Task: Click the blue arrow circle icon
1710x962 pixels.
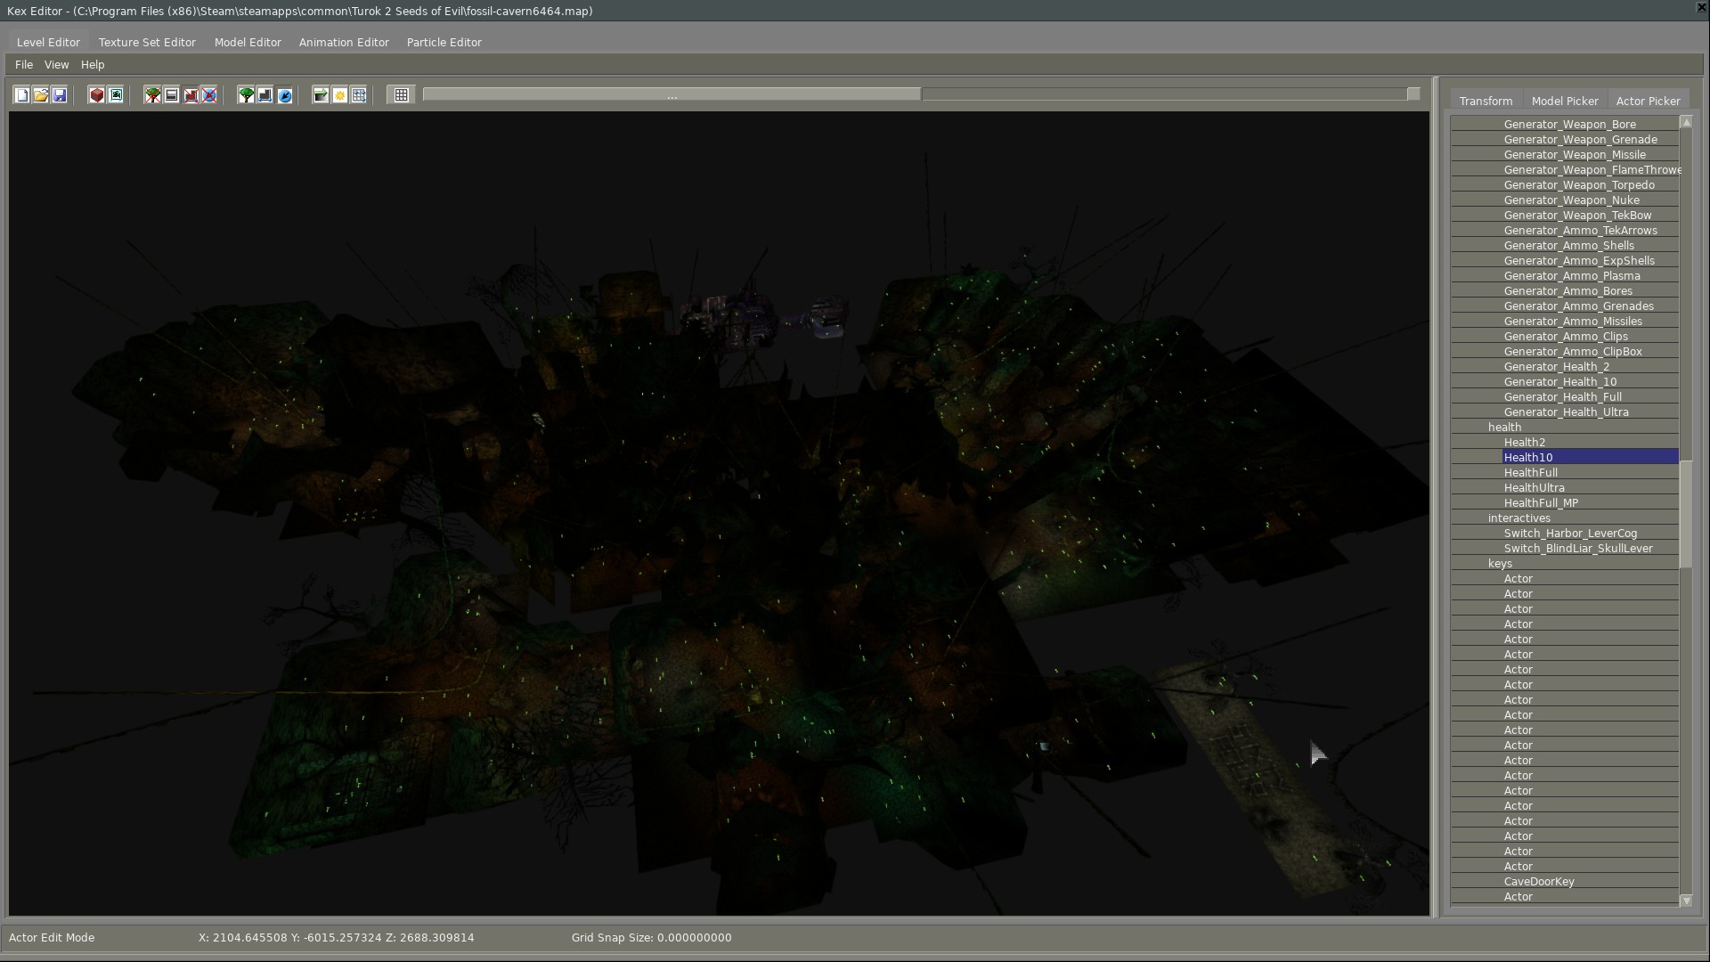Action: [285, 95]
